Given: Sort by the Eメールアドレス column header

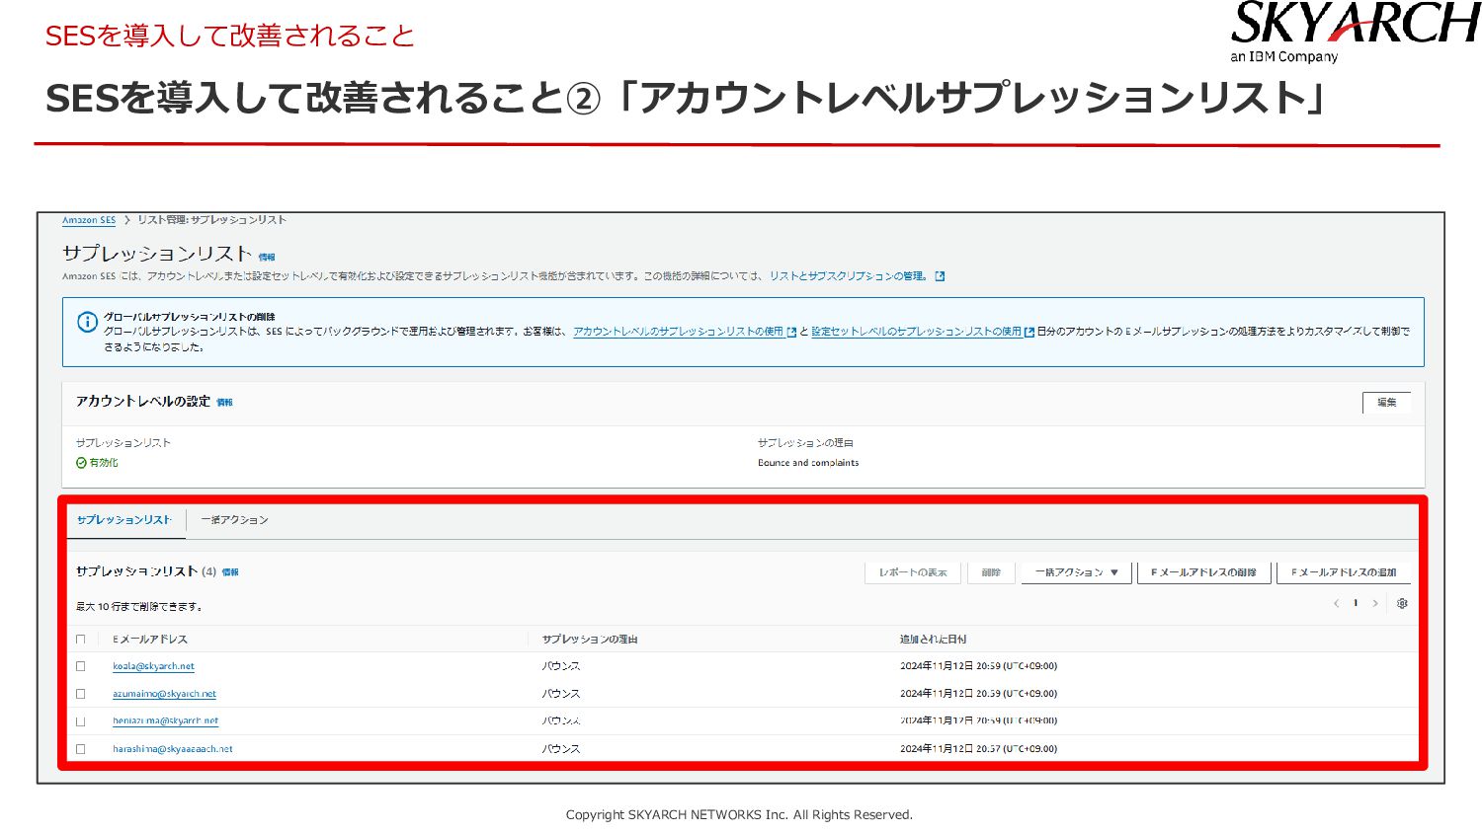Looking at the screenshot, I should tap(150, 640).
